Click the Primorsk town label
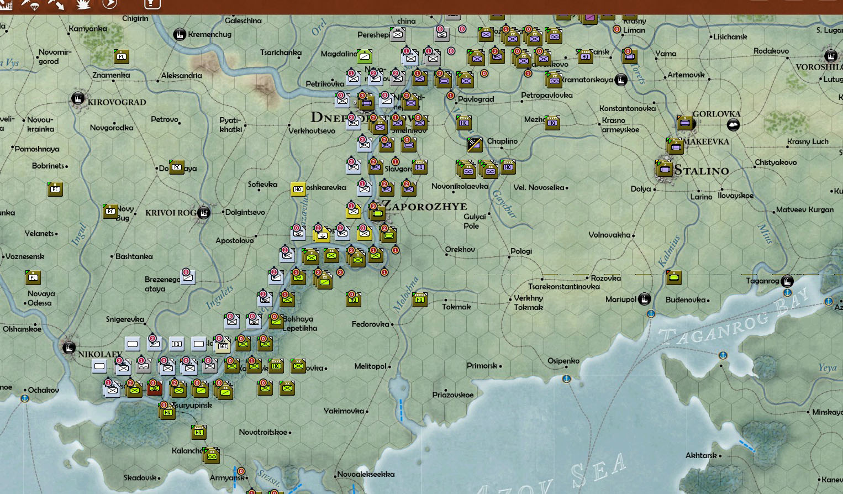The height and width of the screenshot is (494, 843). click(482, 366)
